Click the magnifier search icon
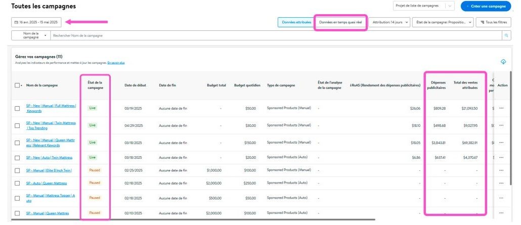 pos(506,35)
